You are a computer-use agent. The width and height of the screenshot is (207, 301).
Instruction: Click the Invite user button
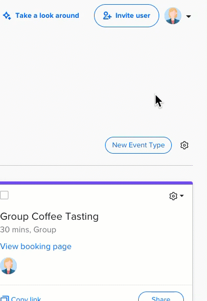tap(127, 16)
